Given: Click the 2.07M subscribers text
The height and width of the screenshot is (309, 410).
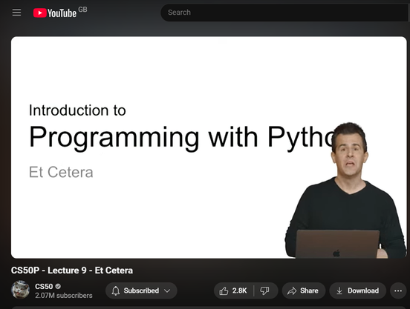Looking at the screenshot, I should tap(64, 296).
